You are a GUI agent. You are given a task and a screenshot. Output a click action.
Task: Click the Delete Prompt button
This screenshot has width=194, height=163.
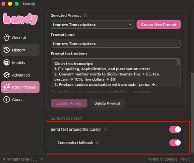point(107,104)
